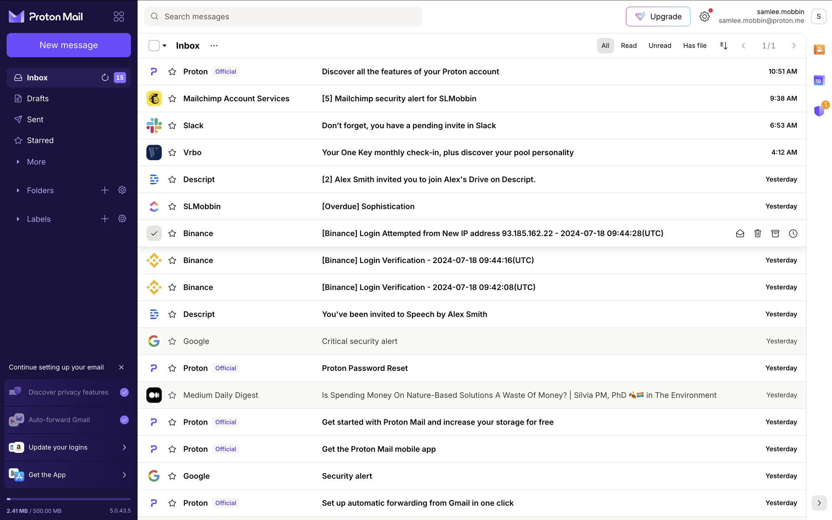Image resolution: width=832 pixels, height=520 pixels.
Task: Click the storage usage progress bar
Action: coord(68,499)
